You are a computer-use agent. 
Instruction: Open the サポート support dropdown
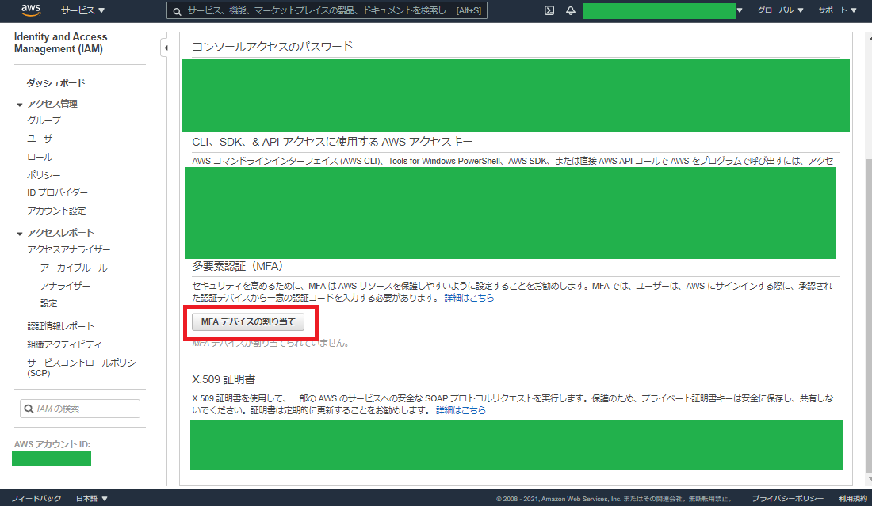[837, 10]
